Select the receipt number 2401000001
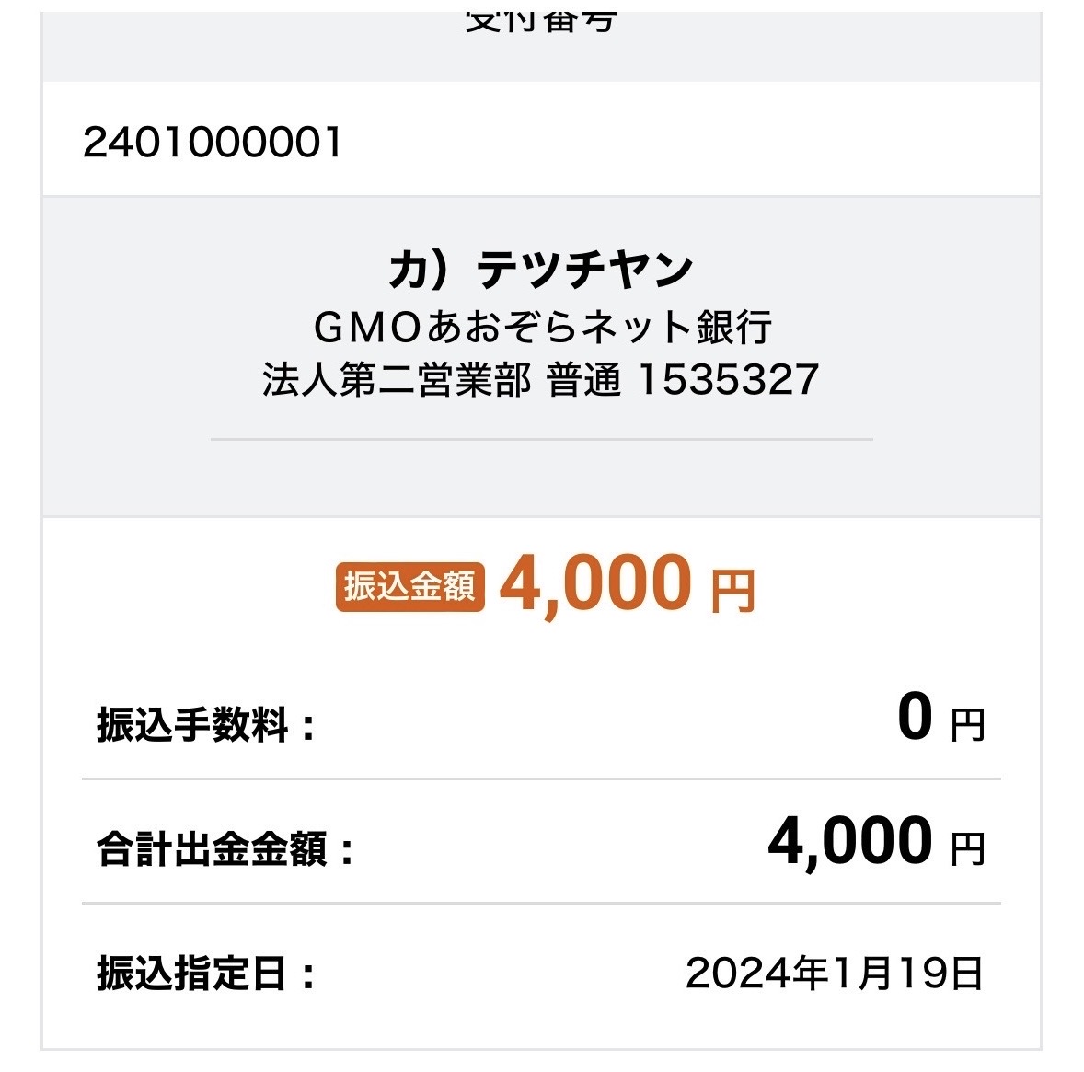 213,143
